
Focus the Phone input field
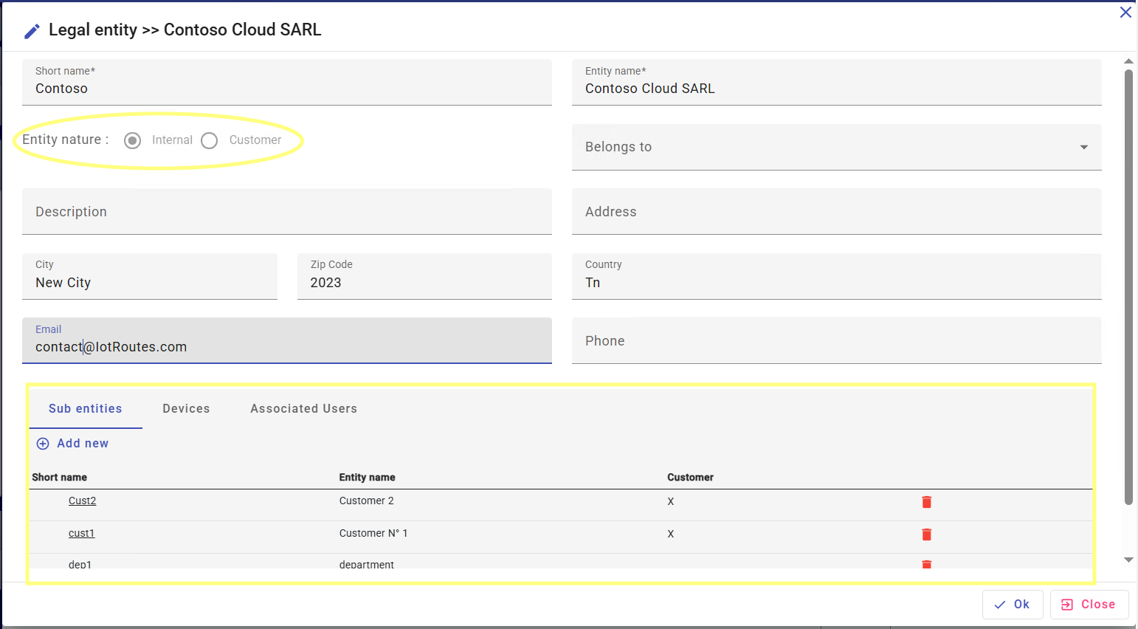[836, 341]
